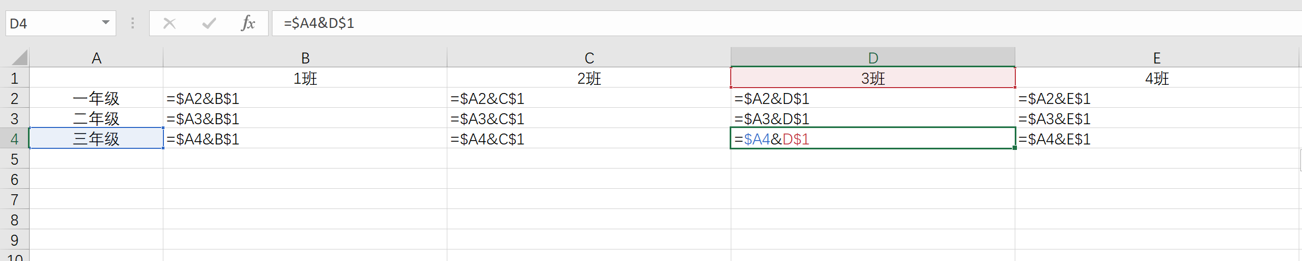The height and width of the screenshot is (261, 1302).
Task: Select column A header
Action: [x=96, y=58]
